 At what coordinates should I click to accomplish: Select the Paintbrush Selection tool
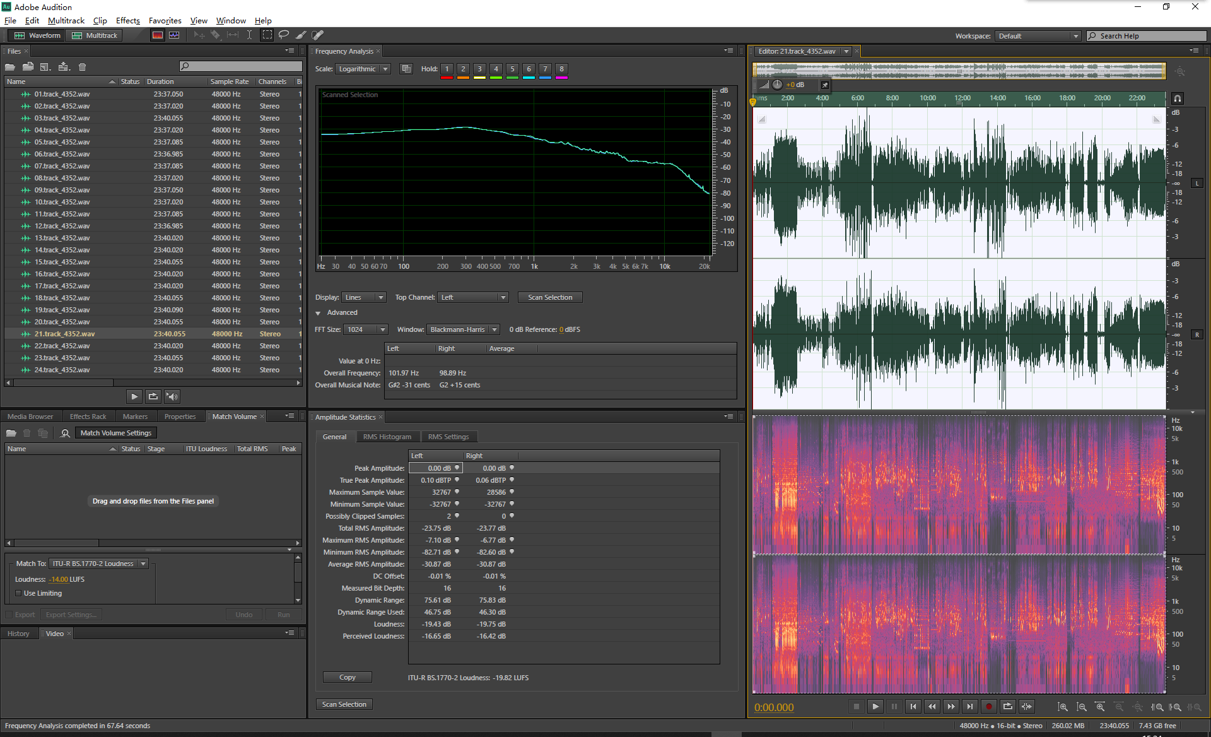[x=301, y=35]
